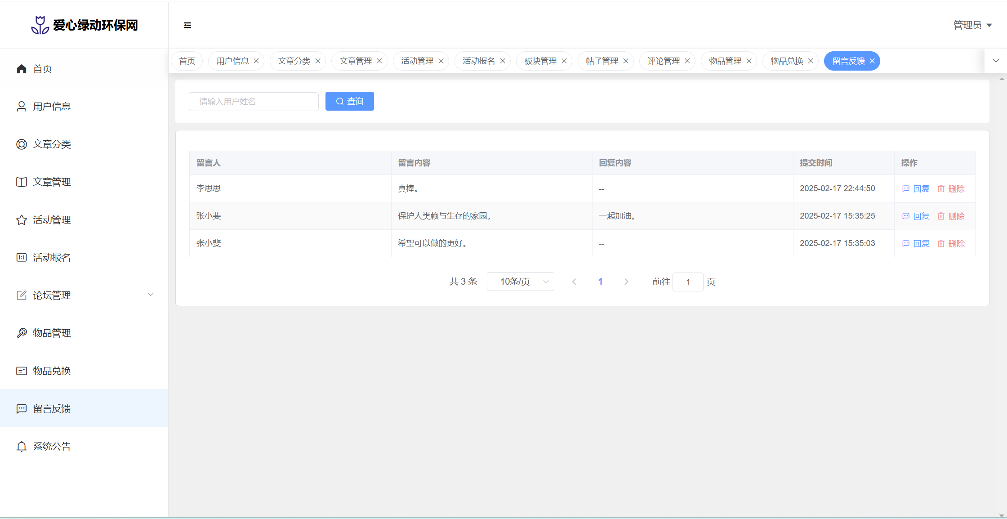Open the 10条/页 page size dropdown

(x=520, y=282)
